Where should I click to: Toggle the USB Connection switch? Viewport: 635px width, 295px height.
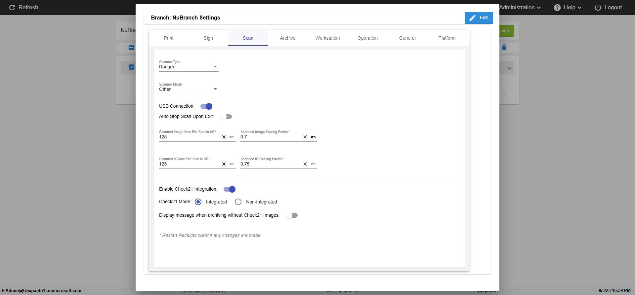click(206, 106)
